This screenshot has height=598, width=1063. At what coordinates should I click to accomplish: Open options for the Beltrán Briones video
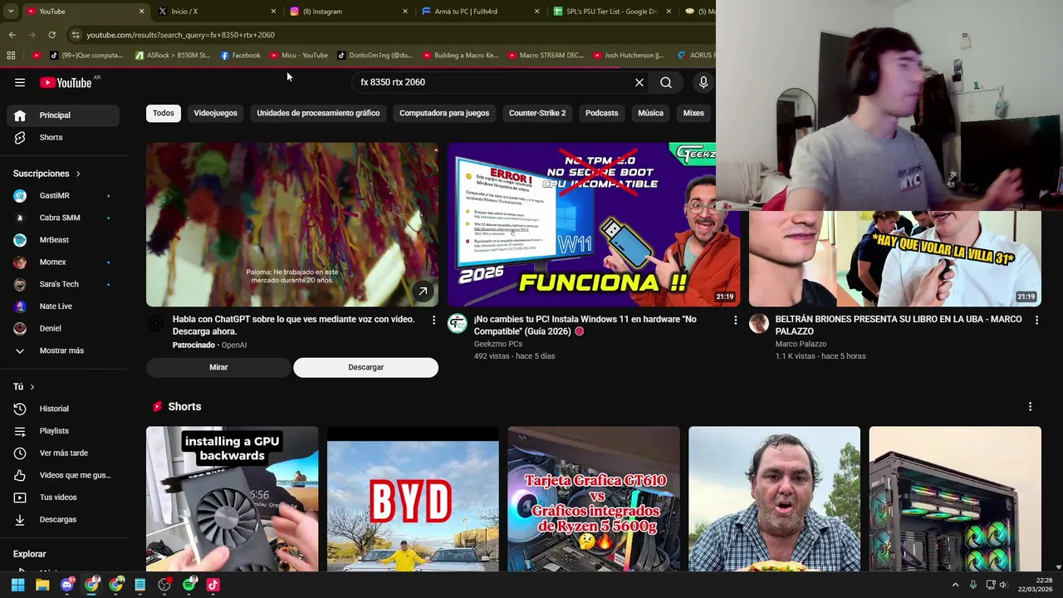point(1036,320)
